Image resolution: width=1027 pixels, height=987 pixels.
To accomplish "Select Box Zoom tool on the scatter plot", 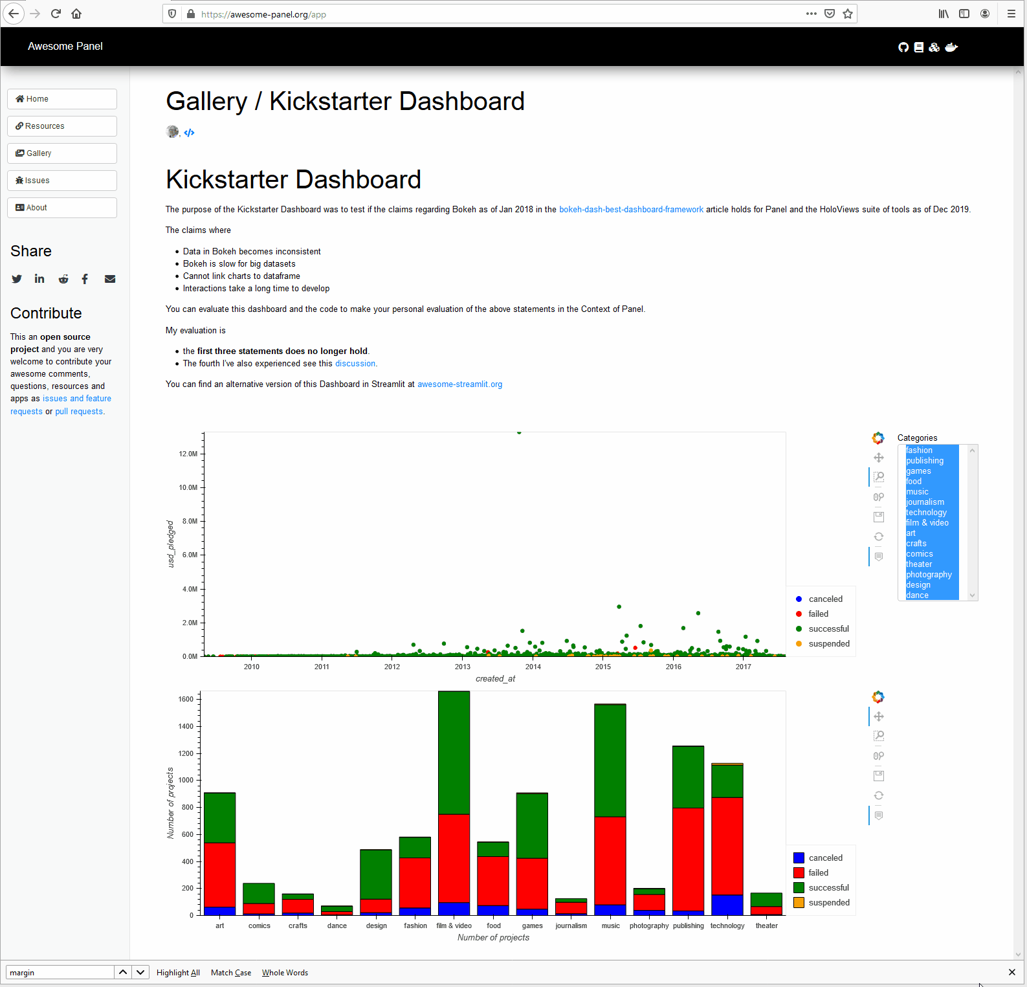I will coord(879,477).
